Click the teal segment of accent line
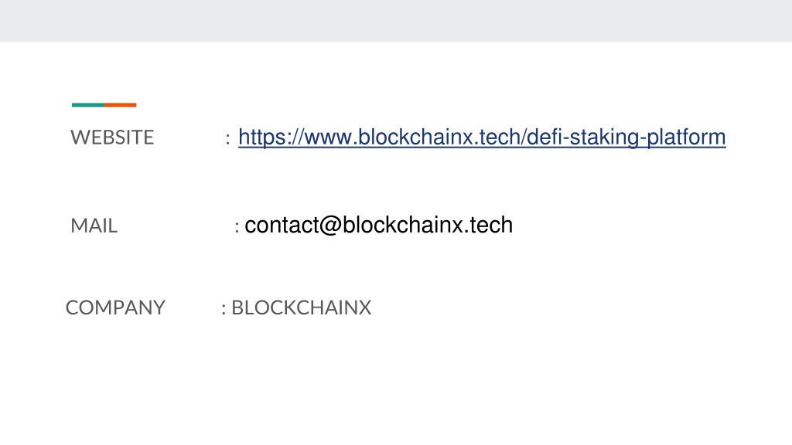Screen dimensions: 792x445 (x=88, y=105)
